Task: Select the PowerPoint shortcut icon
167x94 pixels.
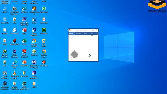Action: pos(24,63)
